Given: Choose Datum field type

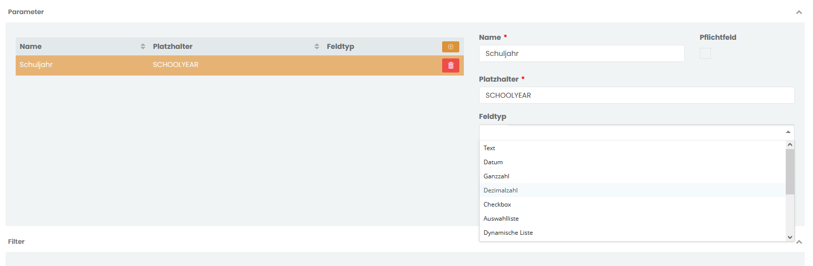Looking at the screenshot, I should click(633, 162).
